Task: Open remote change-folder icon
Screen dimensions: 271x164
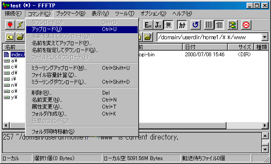Action: (x=148, y=37)
